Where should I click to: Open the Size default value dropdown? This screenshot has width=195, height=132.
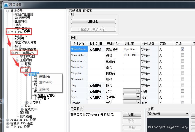point(138,91)
